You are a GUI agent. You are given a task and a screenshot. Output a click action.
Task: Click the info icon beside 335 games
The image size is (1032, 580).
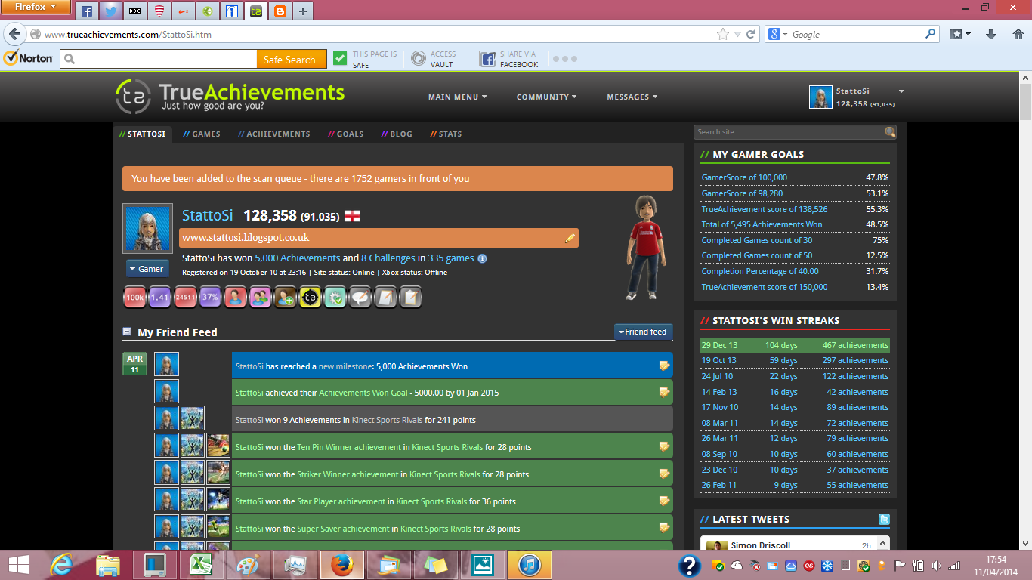click(482, 258)
